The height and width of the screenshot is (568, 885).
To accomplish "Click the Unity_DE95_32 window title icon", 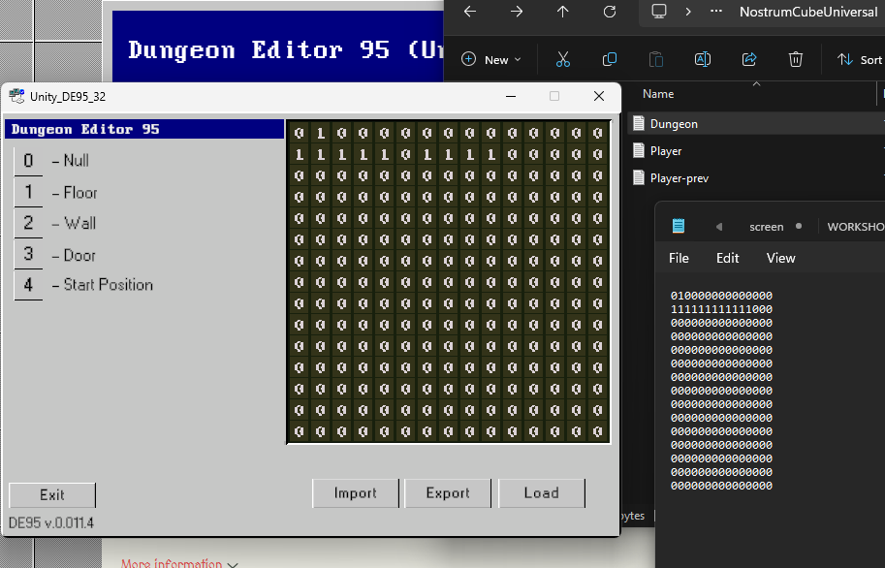I will tap(16, 97).
